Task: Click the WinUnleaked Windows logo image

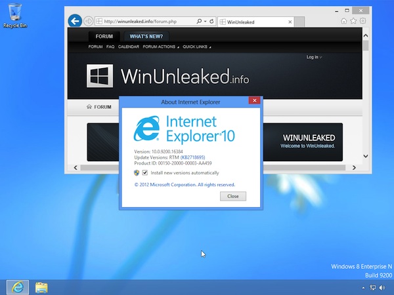Action: click(100, 76)
